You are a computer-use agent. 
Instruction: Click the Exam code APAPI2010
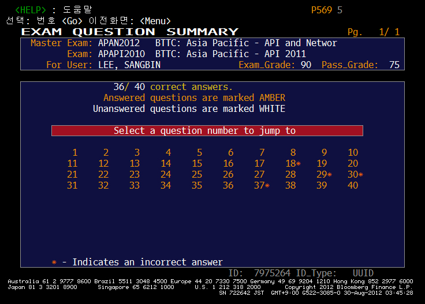click(122, 54)
